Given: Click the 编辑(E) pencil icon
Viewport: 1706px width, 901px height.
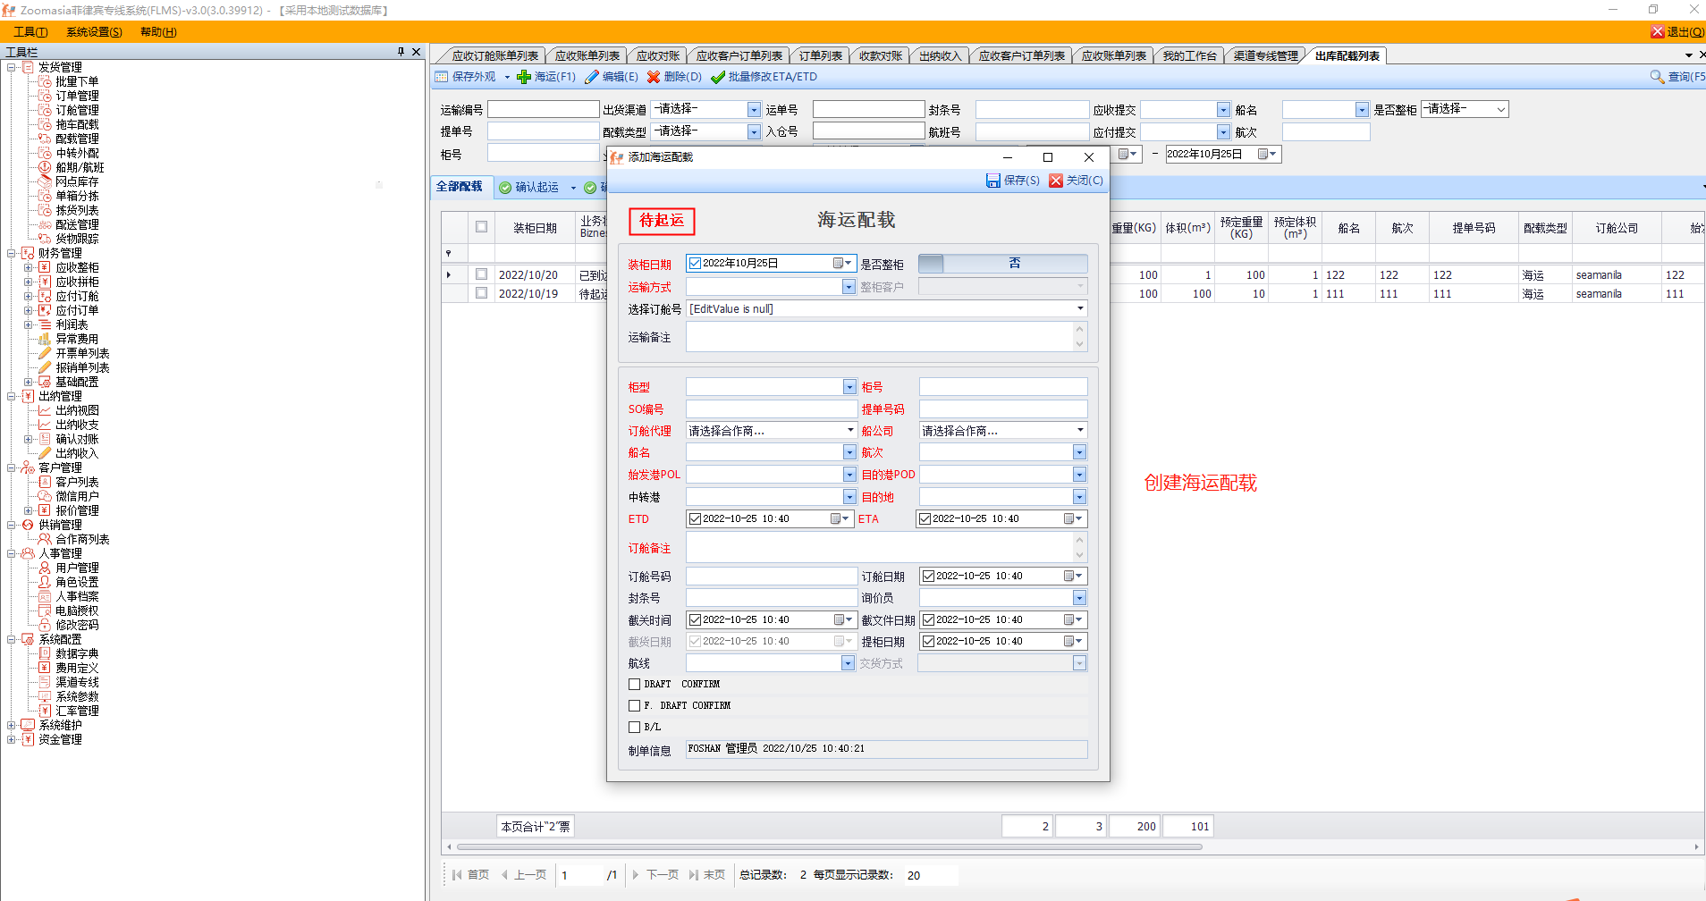Looking at the screenshot, I should coord(592,77).
